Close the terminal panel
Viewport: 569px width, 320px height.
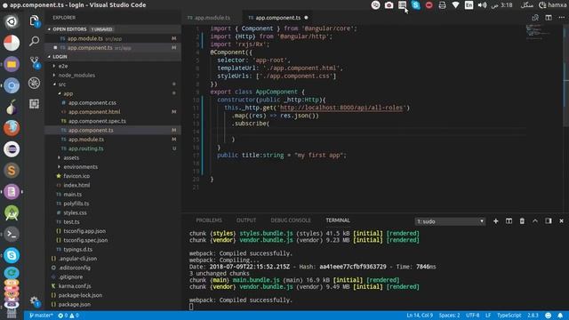[561, 221]
